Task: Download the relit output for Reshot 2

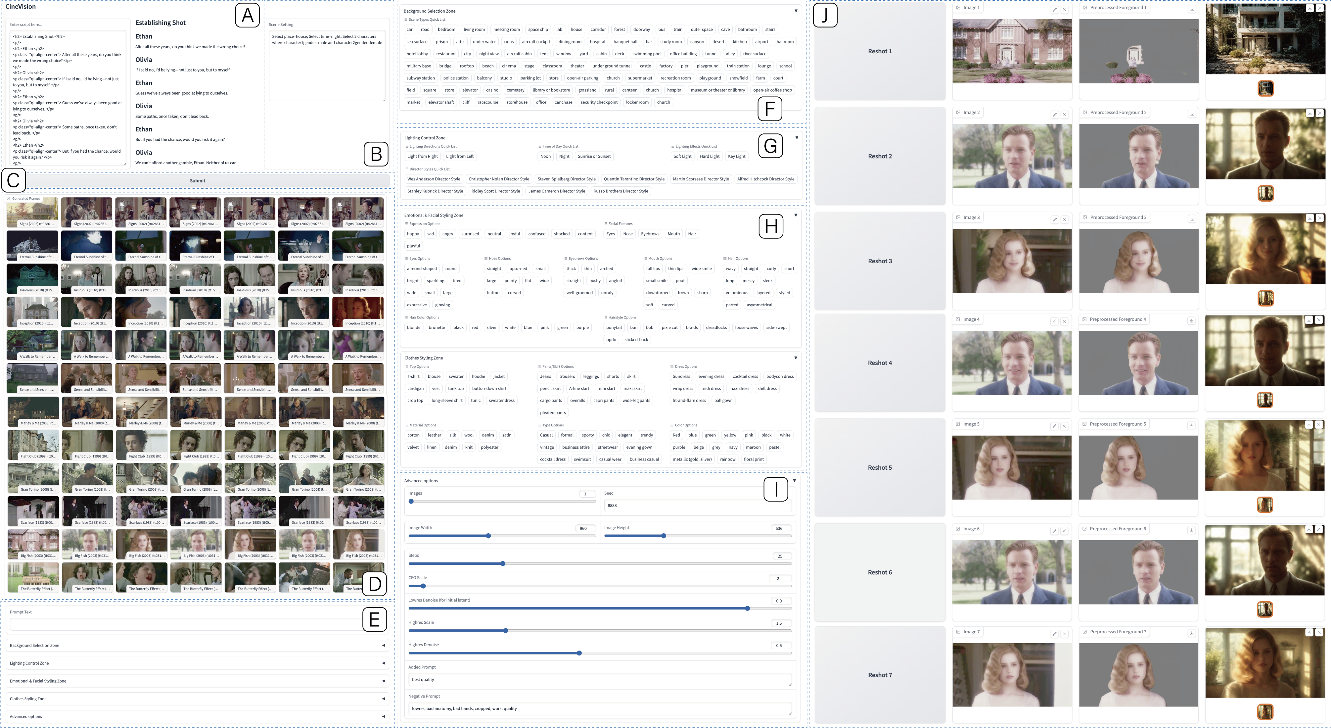Action: 1310,113
